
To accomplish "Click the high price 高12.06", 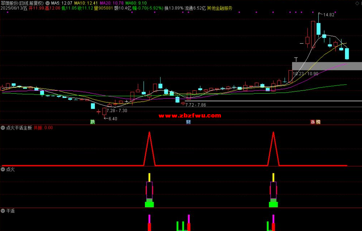I will [53, 8].
